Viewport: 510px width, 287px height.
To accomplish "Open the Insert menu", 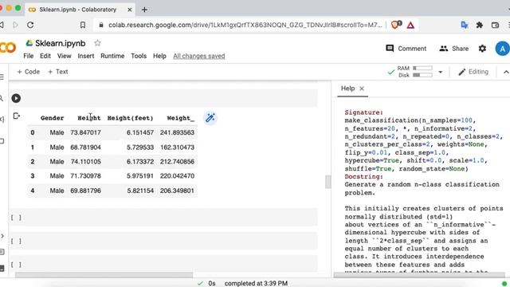I will coord(86,56).
